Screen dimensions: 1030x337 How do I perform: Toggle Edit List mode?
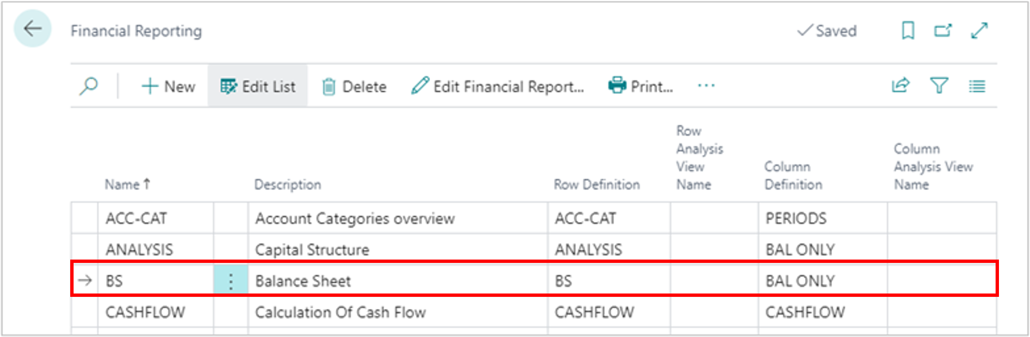point(258,87)
